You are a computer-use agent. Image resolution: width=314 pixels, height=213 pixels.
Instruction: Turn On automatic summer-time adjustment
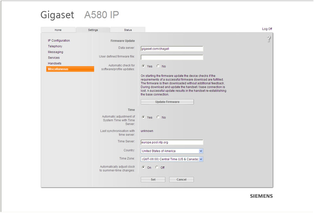143,167
